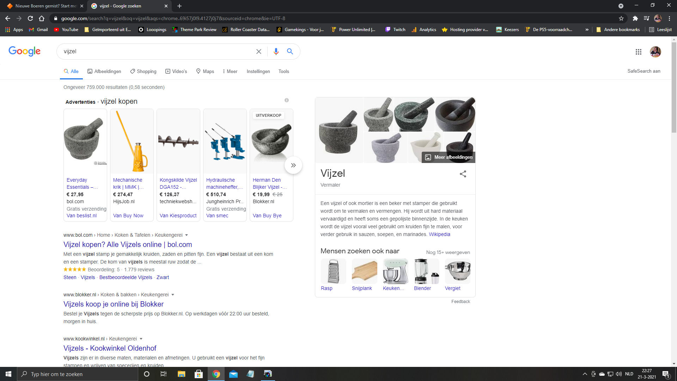
Task: Click the Google logo
Action: click(x=24, y=51)
